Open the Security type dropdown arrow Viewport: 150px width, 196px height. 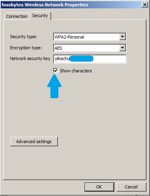click(x=122, y=37)
